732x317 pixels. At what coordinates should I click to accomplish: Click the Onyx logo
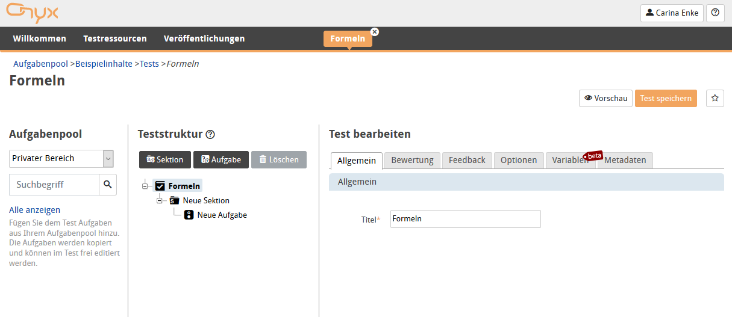pyautogui.click(x=32, y=13)
